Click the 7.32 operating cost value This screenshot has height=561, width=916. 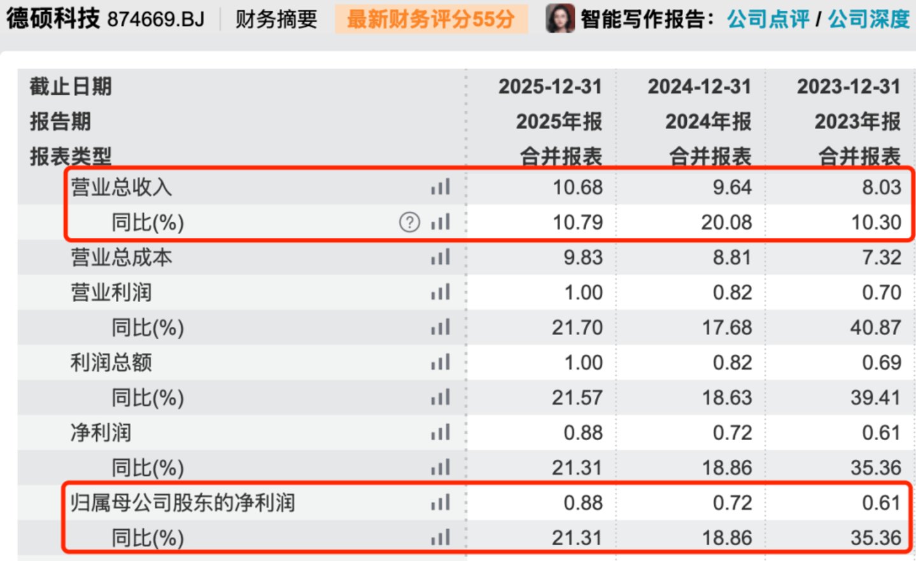(882, 257)
